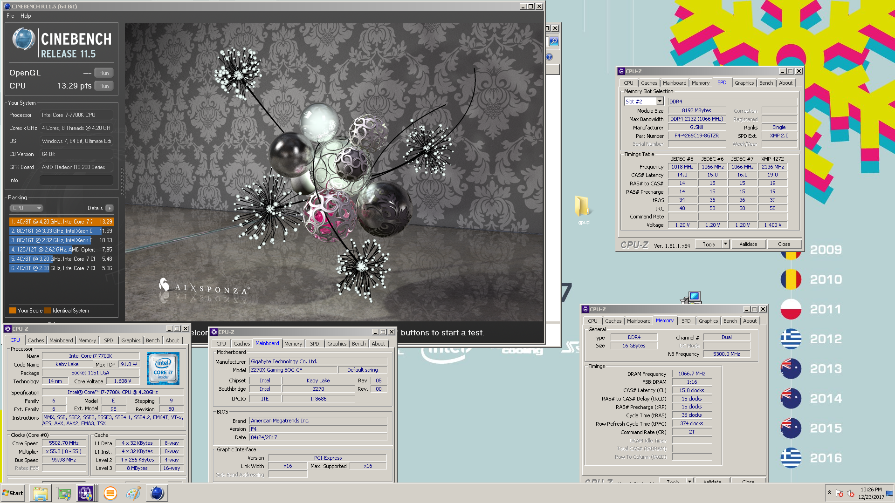Click the Info field in Your System
Screen dimensions: 895x503
tap(76, 180)
